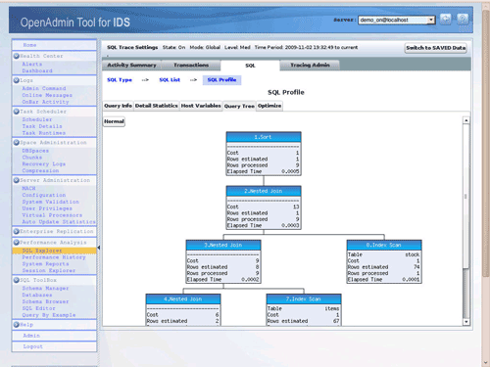Click the browser page scroll up arrow
The height and width of the screenshot is (367, 490).
486,6
